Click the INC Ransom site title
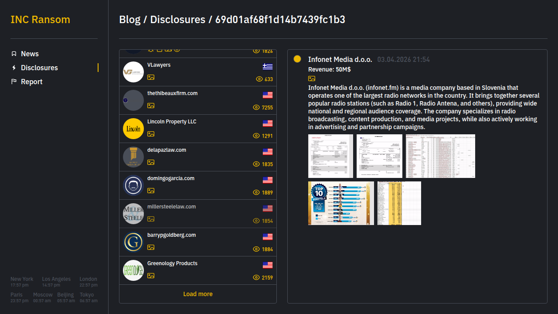 pos(40,20)
